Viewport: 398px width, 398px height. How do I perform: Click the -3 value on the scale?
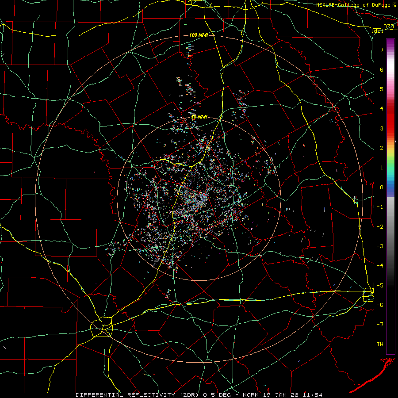tap(380, 246)
